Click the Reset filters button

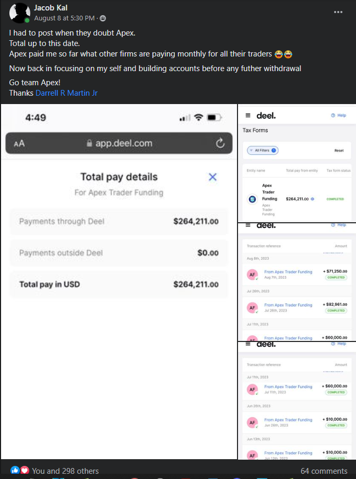coord(339,151)
